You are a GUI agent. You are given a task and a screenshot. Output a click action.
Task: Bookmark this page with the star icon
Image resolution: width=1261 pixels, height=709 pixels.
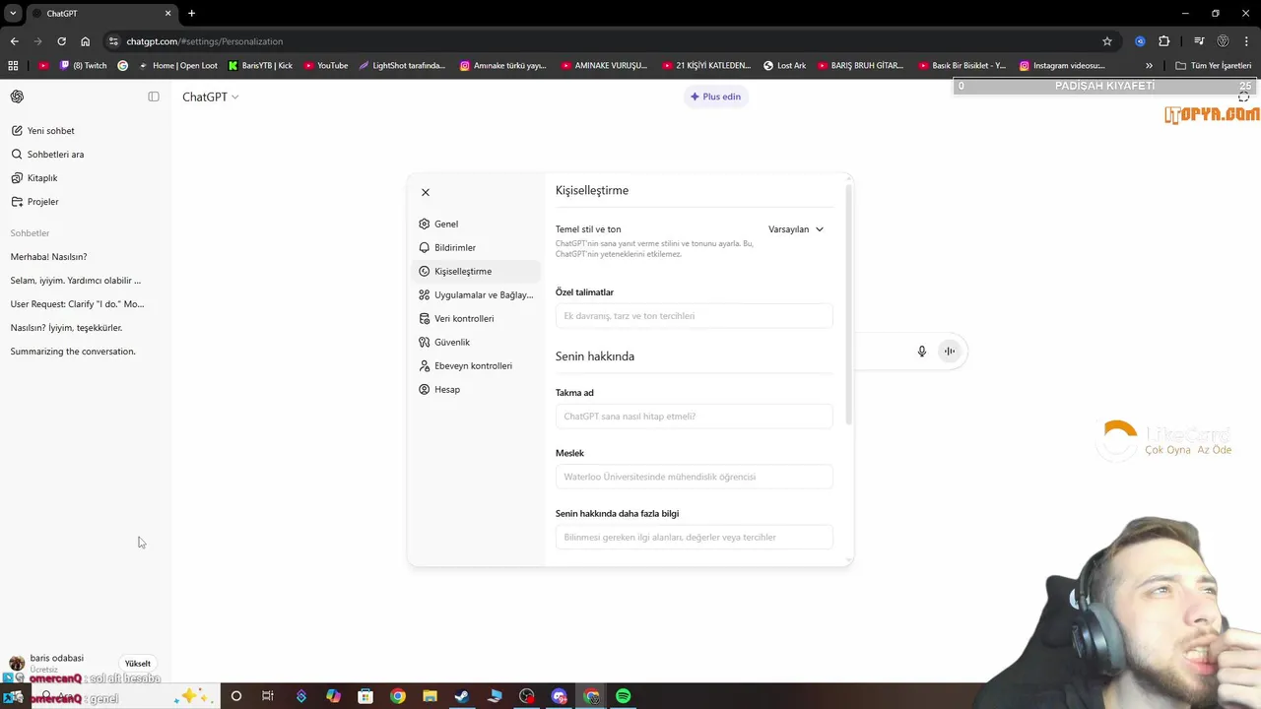click(x=1107, y=41)
